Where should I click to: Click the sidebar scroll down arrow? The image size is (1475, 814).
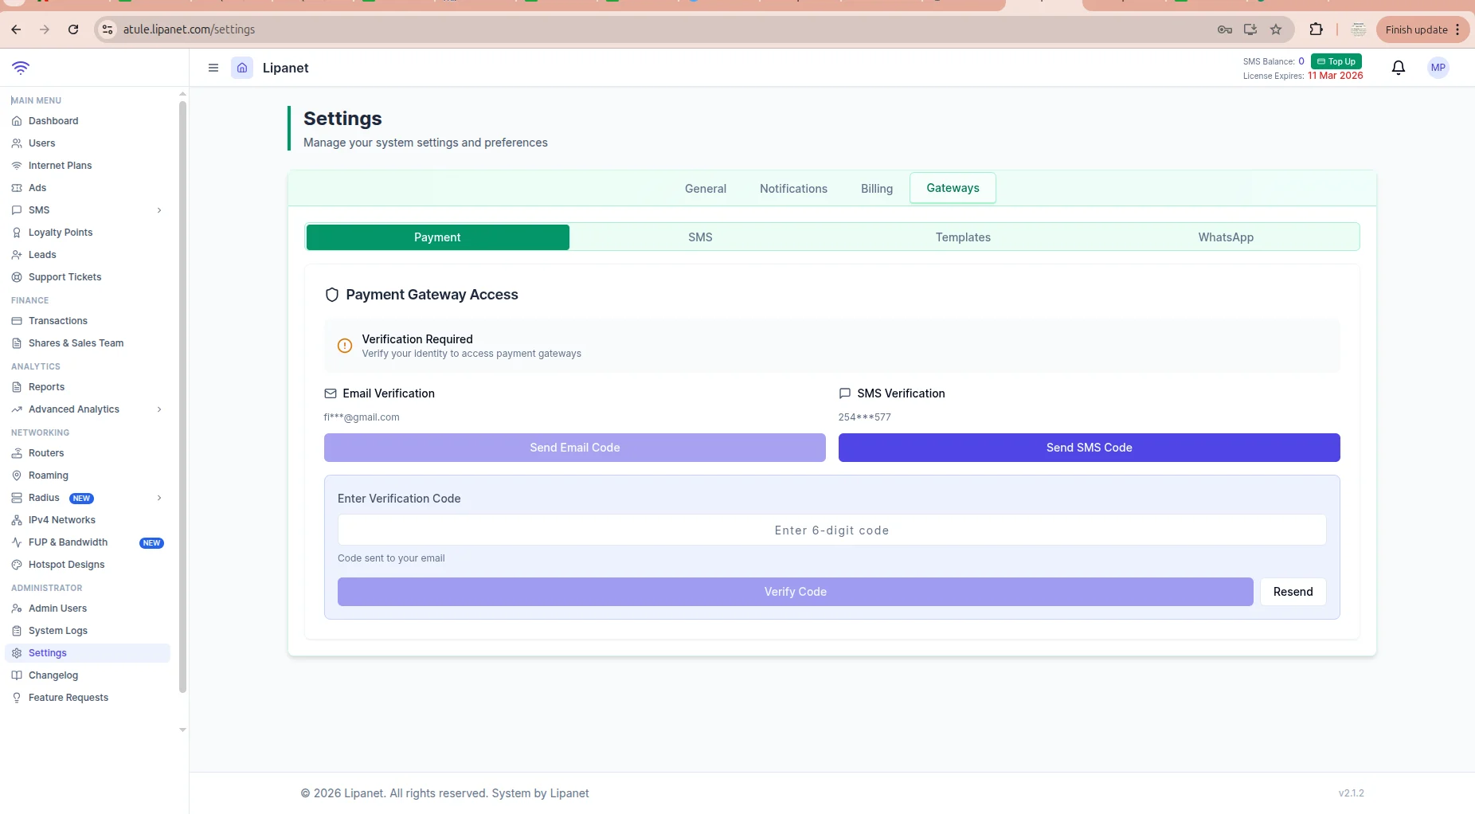click(x=182, y=730)
